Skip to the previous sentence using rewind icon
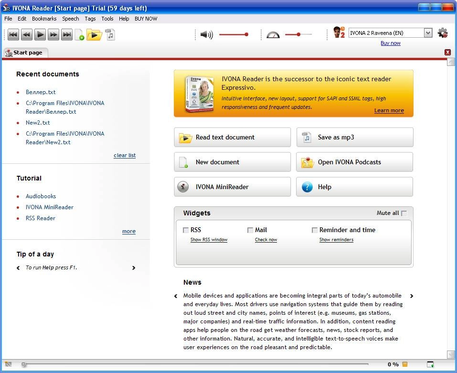 pyautogui.click(x=27, y=34)
